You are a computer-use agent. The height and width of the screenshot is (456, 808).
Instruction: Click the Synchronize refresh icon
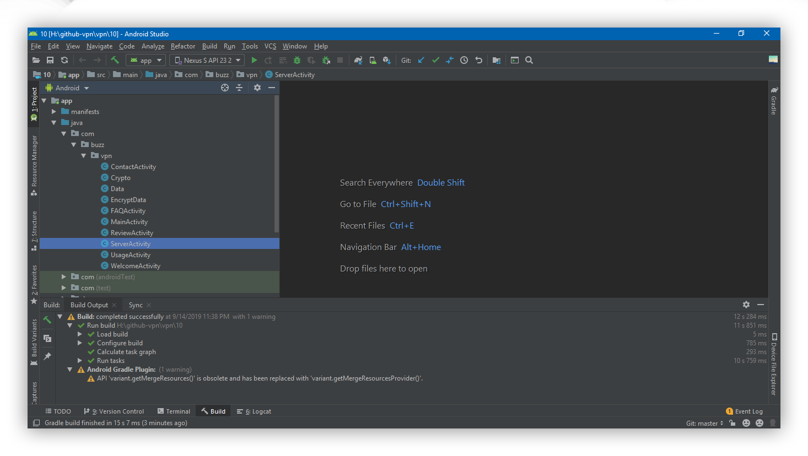pos(64,60)
